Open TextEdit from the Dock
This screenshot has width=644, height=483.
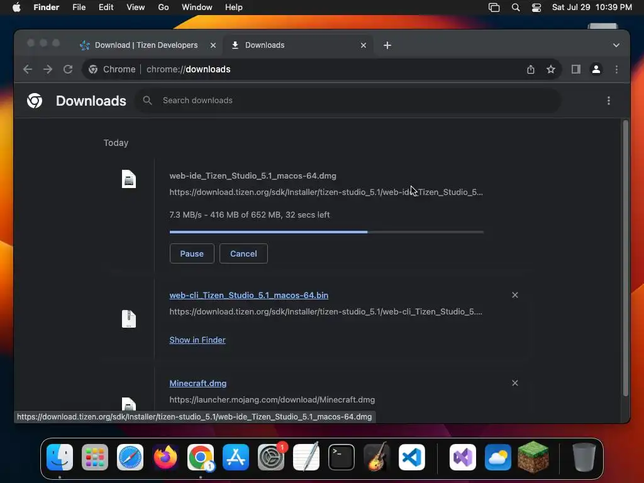306,457
